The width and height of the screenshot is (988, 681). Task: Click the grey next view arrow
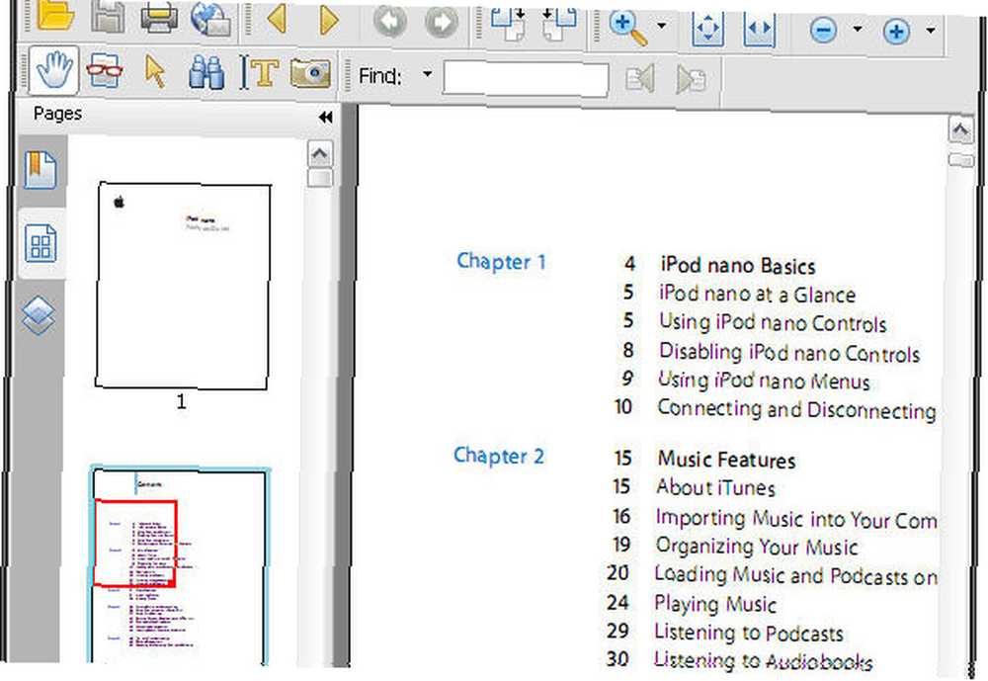pyautogui.click(x=441, y=24)
